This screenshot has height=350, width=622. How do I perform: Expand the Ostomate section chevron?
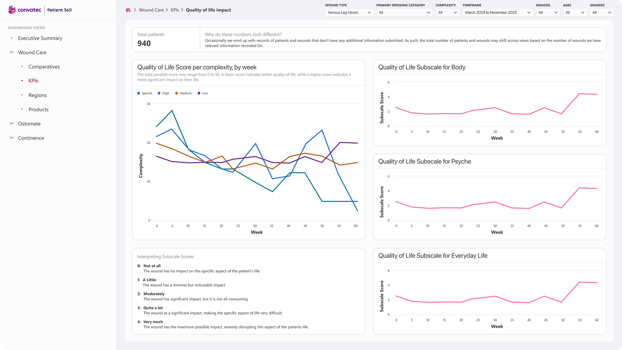click(x=12, y=123)
